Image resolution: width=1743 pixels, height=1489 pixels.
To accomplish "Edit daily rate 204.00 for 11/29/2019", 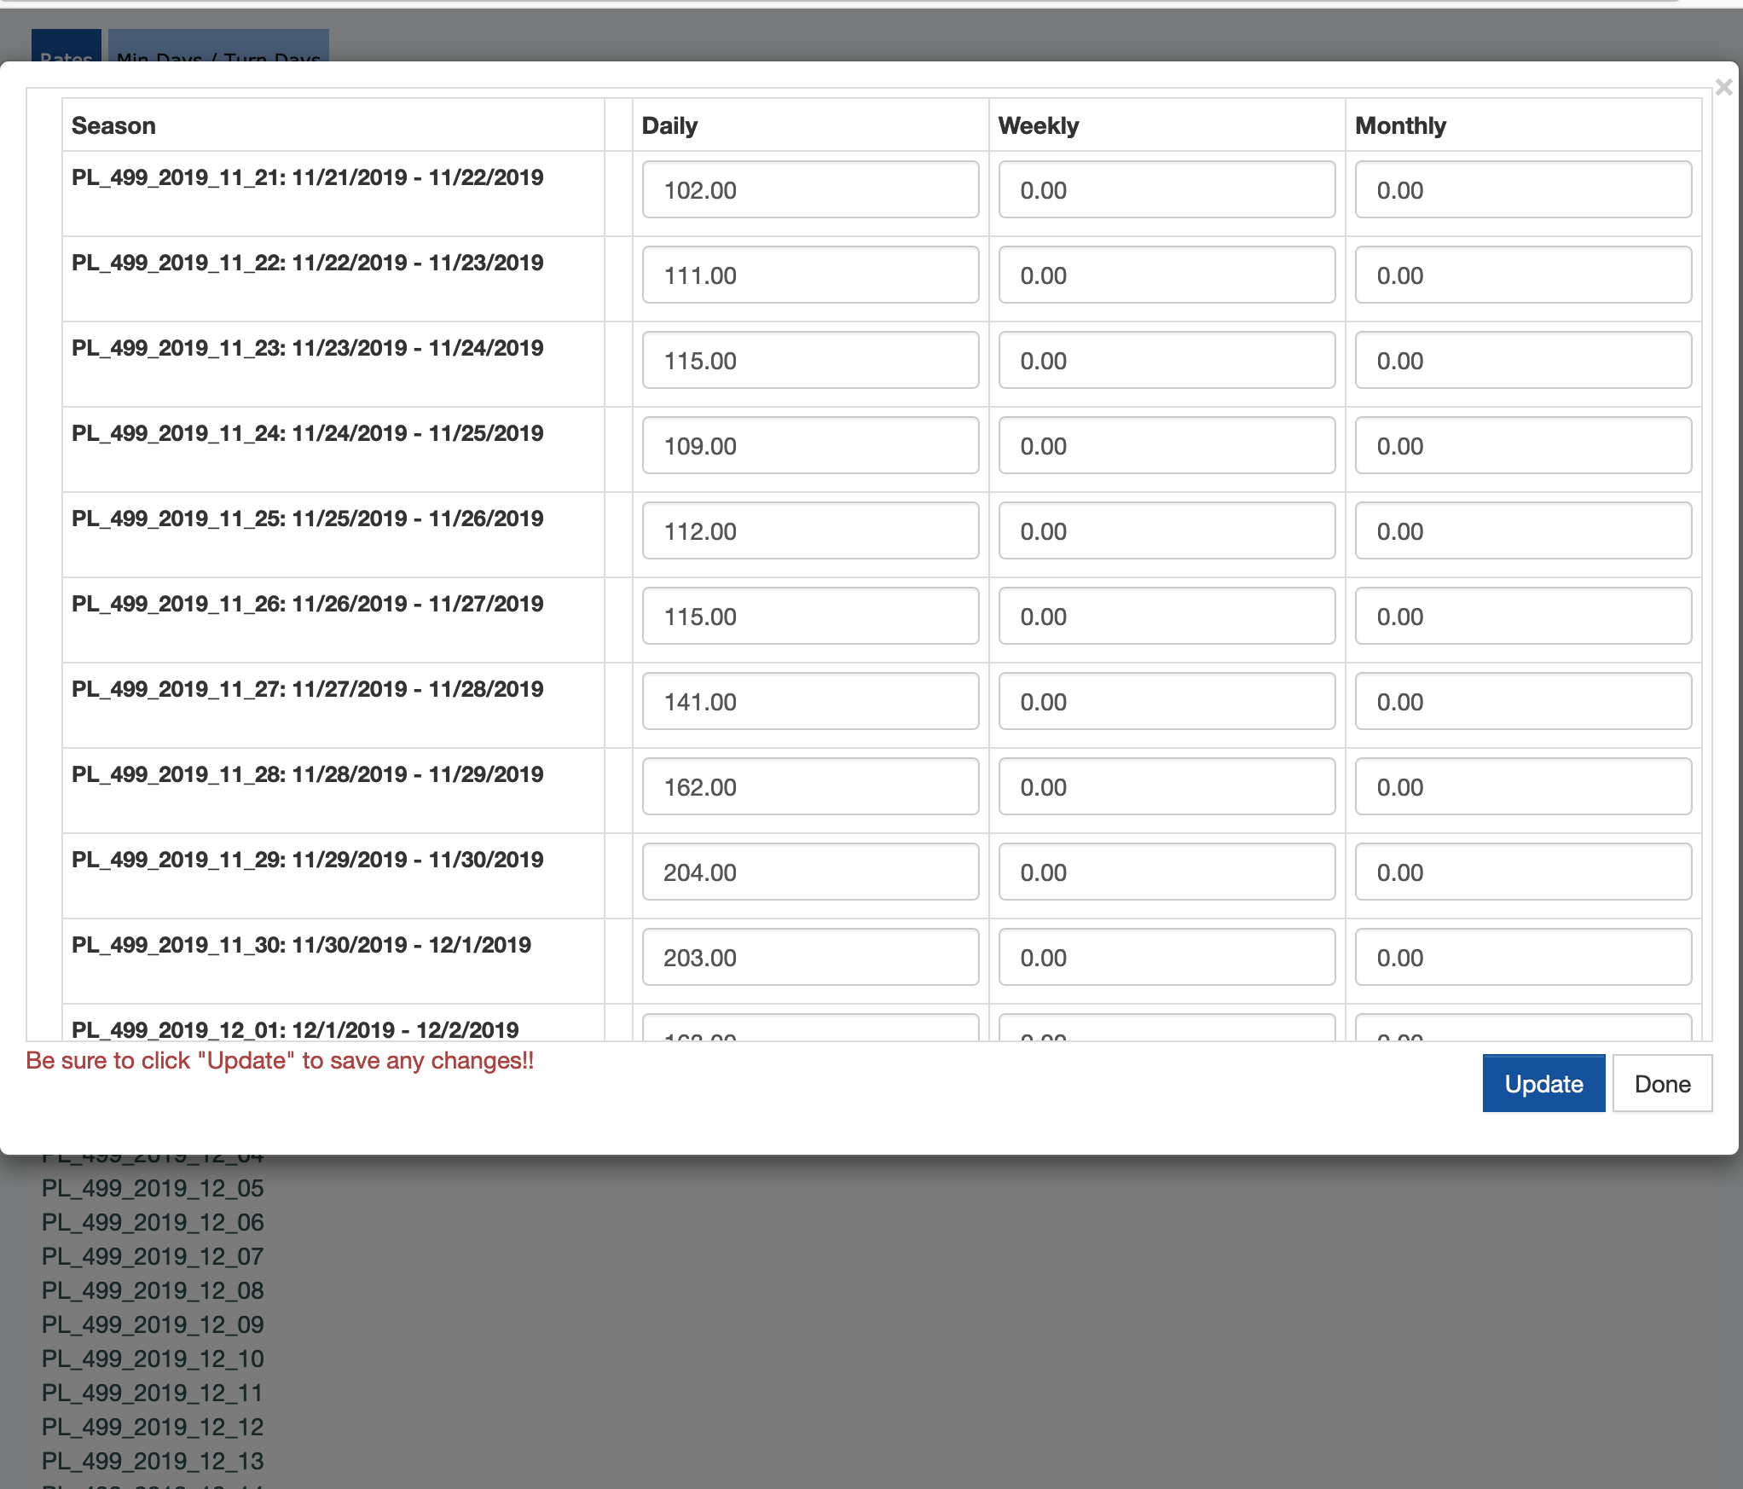I will click(x=809, y=872).
